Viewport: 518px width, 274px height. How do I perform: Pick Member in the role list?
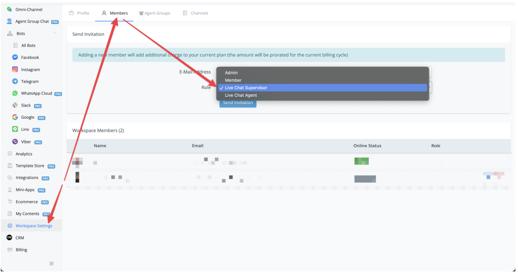pyautogui.click(x=233, y=80)
